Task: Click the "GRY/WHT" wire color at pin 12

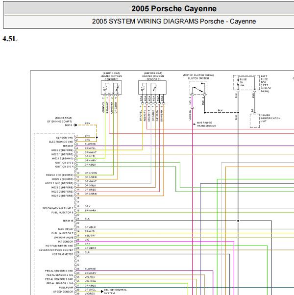Action: pos(91,181)
